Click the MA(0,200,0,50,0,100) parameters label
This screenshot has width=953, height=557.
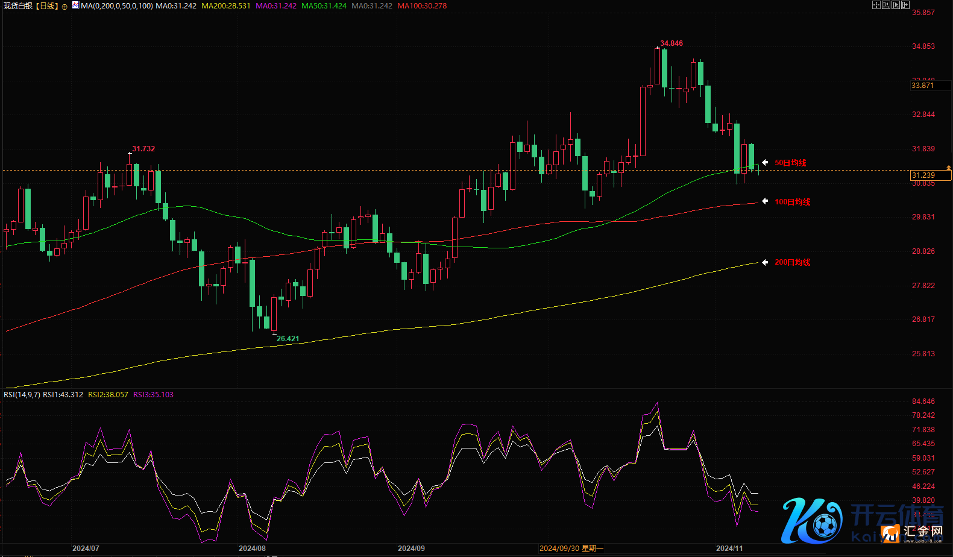pyautogui.click(x=116, y=5)
